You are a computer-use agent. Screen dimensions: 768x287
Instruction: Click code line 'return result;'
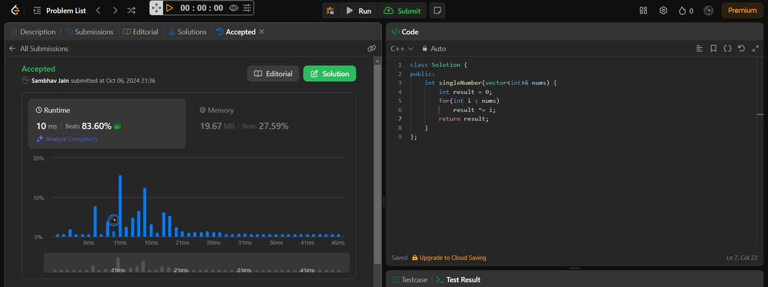[463, 119]
